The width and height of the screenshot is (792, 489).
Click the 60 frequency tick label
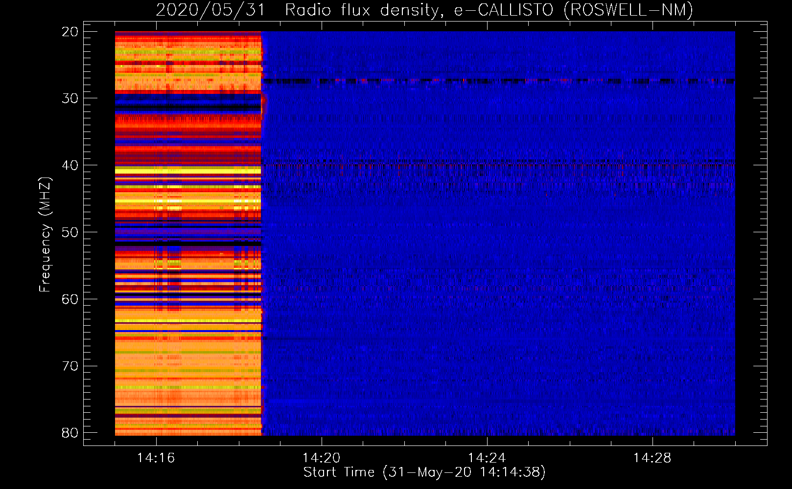coord(70,299)
